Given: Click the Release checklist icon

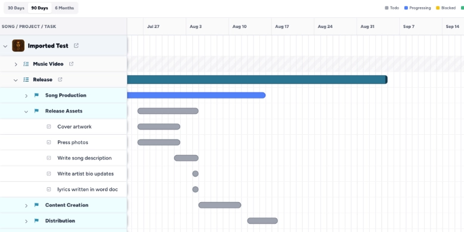Looking at the screenshot, I should (x=26, y=79).
